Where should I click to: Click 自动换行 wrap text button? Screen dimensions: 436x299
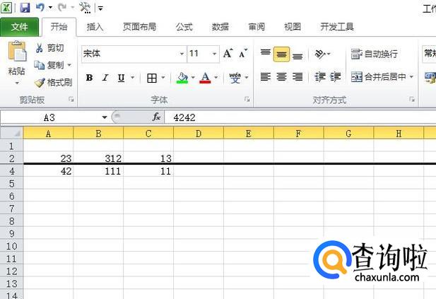point(374,54)
